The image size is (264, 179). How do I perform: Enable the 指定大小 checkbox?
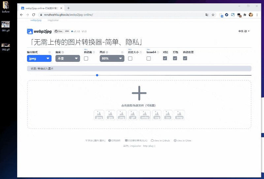click(x=130, y=59)
